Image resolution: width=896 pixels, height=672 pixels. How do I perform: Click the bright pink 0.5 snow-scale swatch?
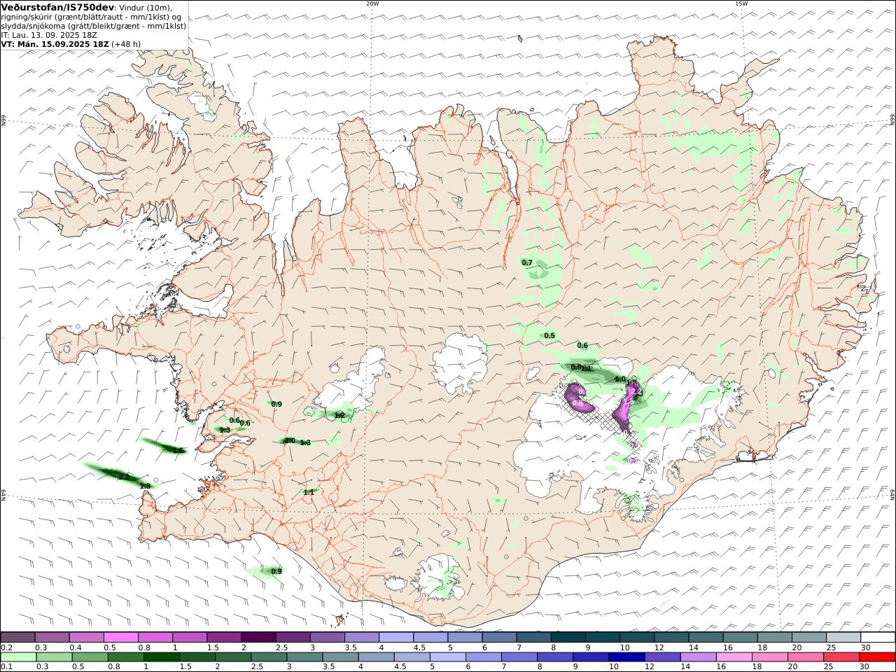(x=121, y=637)
